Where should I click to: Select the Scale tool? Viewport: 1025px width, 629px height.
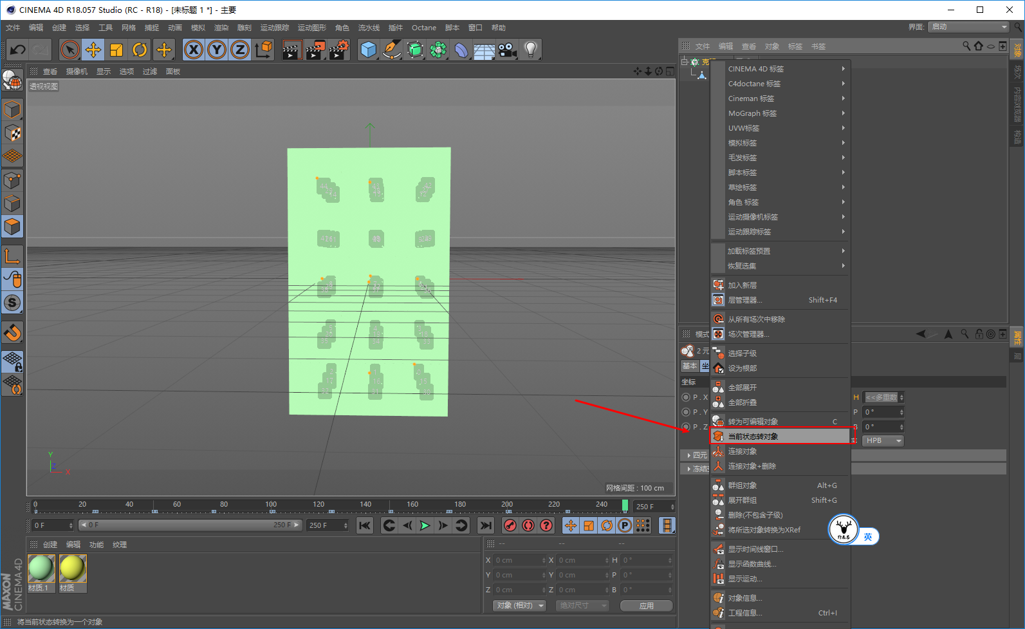116,50
